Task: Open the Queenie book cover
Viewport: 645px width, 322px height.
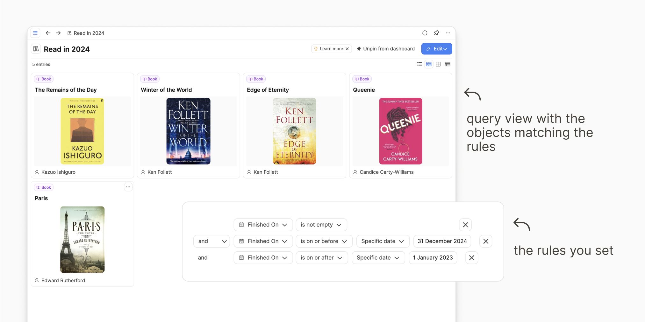Action: [x=400, y=131]
